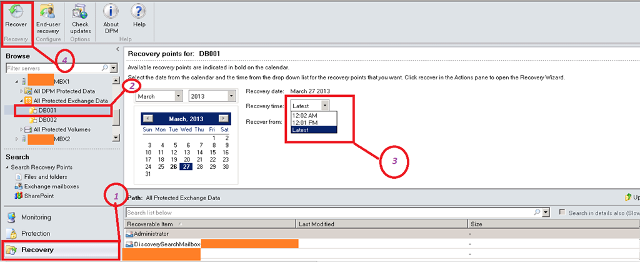The height and width of the screenshot is (262, 640).
Task: Sort by Last Modified column
Action: click(x=381, y=224)
